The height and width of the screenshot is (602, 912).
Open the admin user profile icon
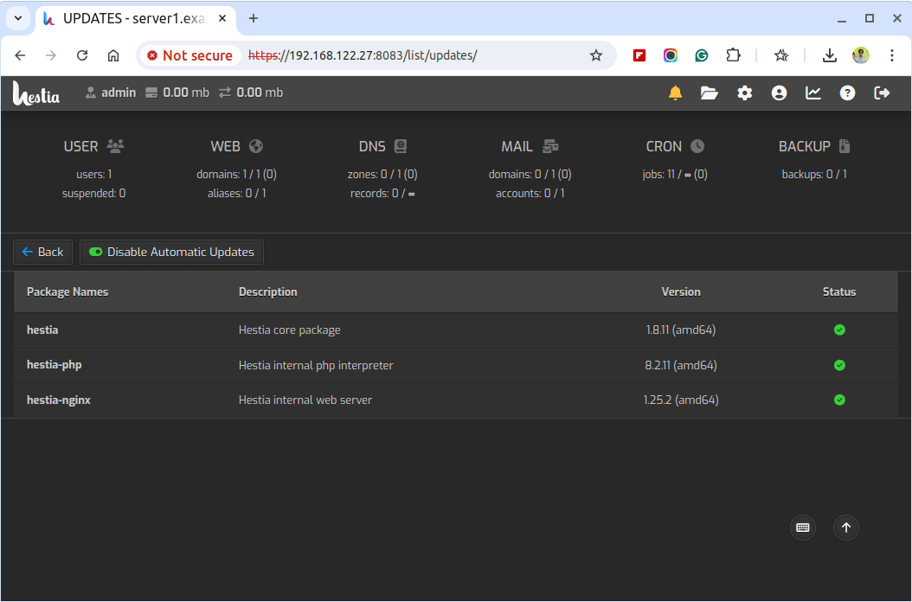pyautogui.click(x=779, y=93)
